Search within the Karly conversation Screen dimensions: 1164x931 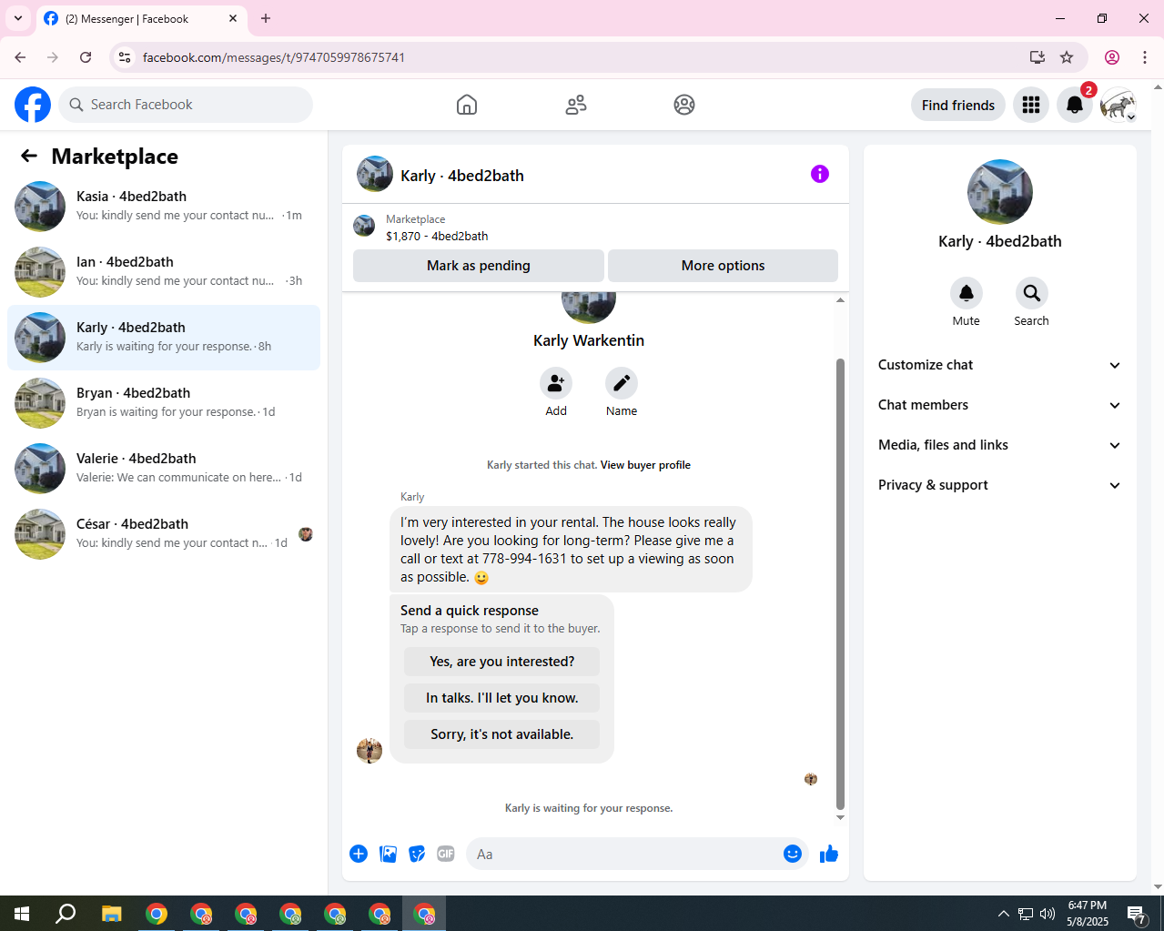pyautogui.click(x=1032, y=293)
